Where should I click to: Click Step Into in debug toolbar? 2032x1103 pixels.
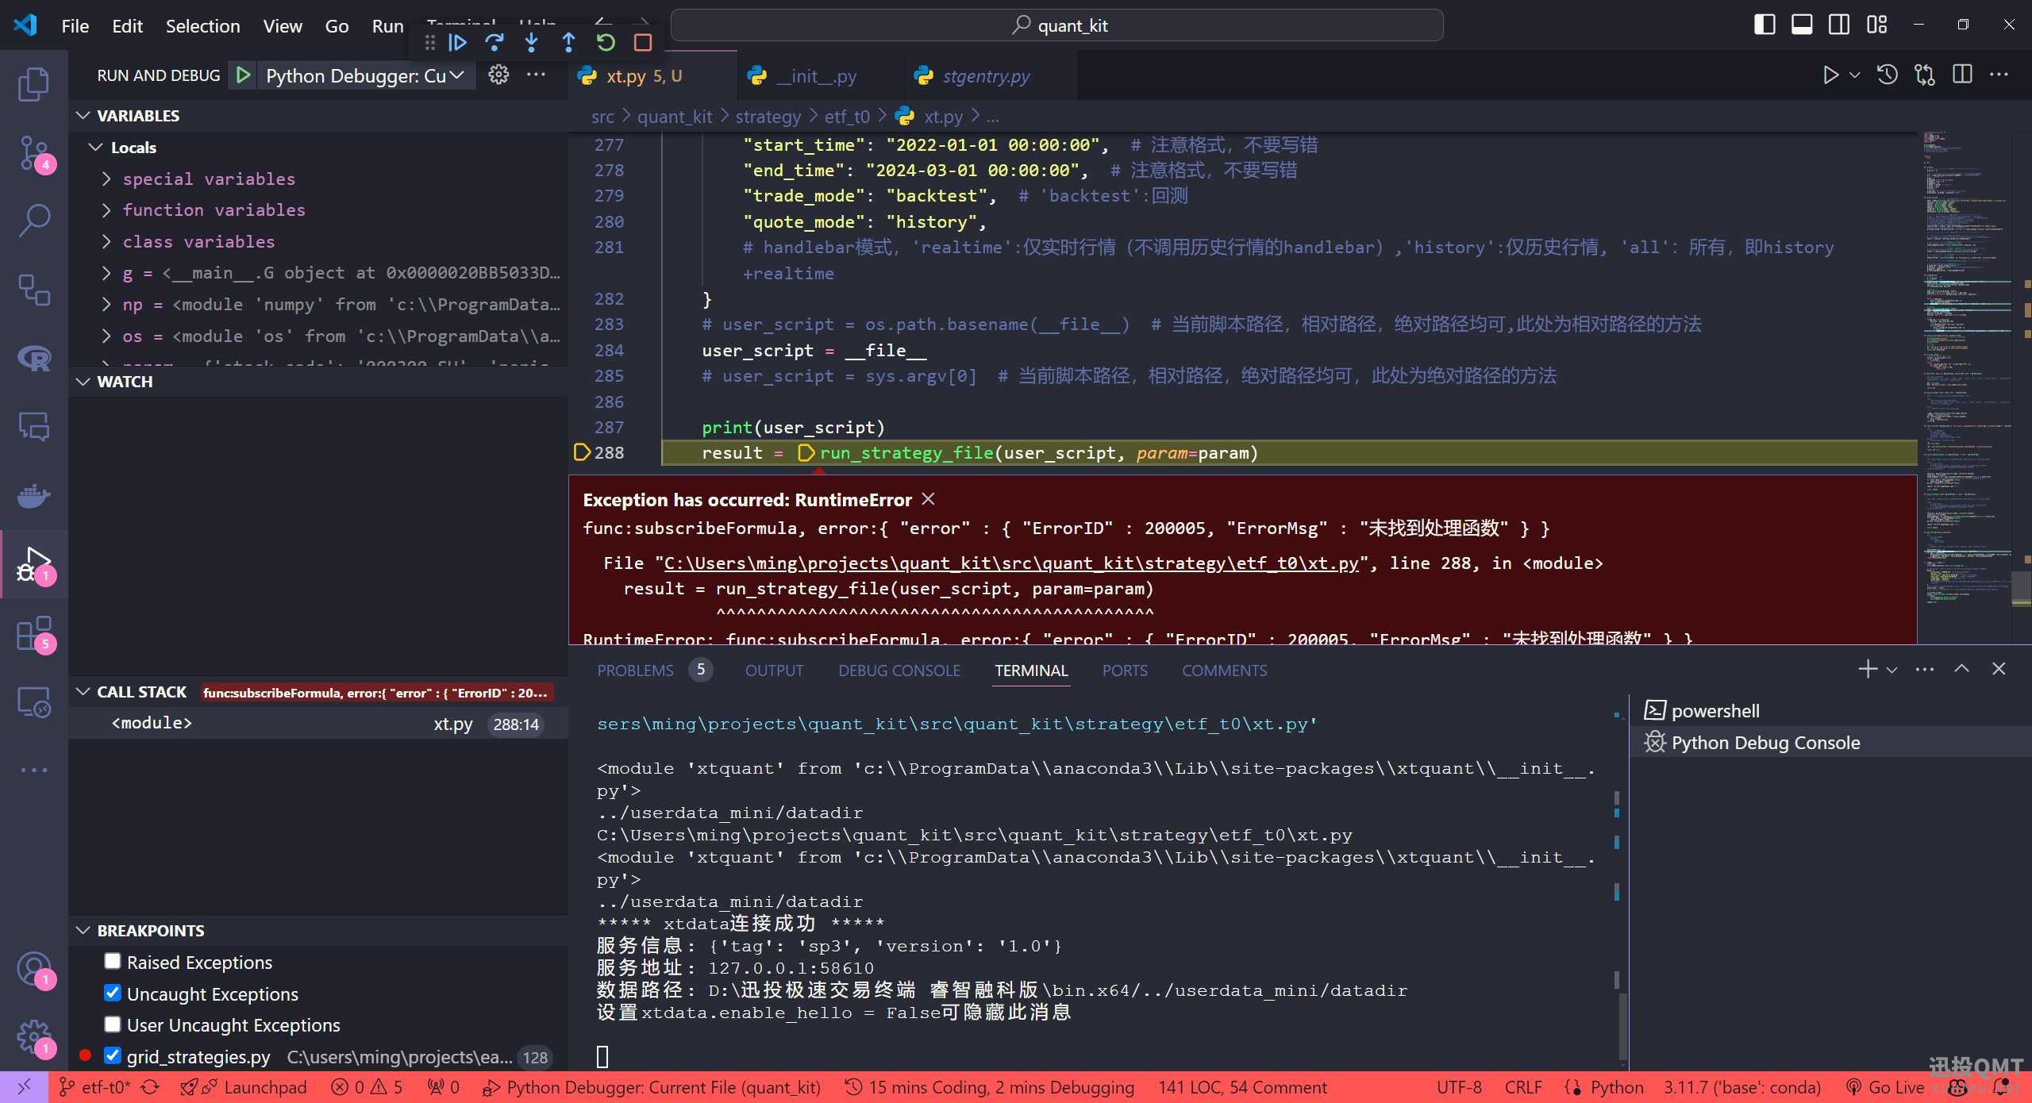532,42
